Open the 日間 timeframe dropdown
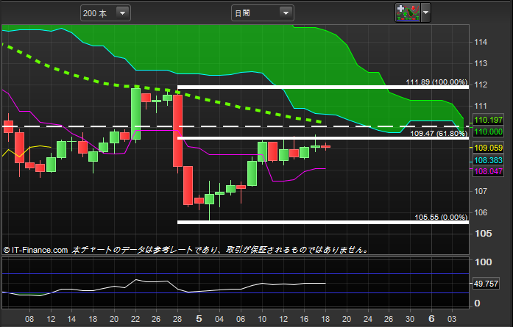 pos(263,13)
